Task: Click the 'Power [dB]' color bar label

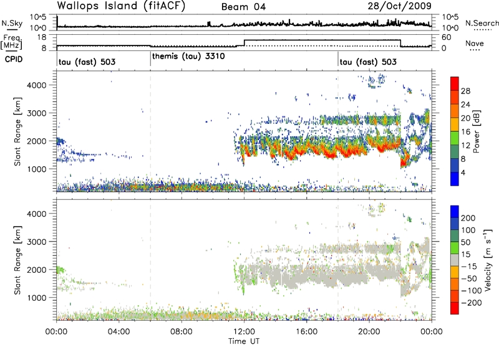Action: tap(476, 131)
